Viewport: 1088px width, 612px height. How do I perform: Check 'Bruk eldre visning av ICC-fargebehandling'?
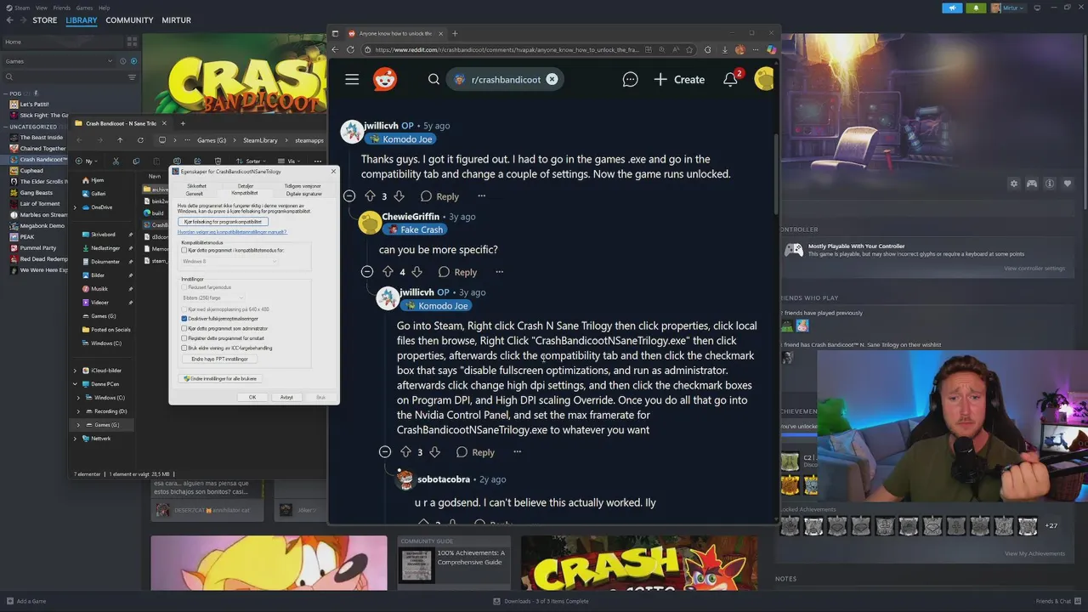coord(184,348)
